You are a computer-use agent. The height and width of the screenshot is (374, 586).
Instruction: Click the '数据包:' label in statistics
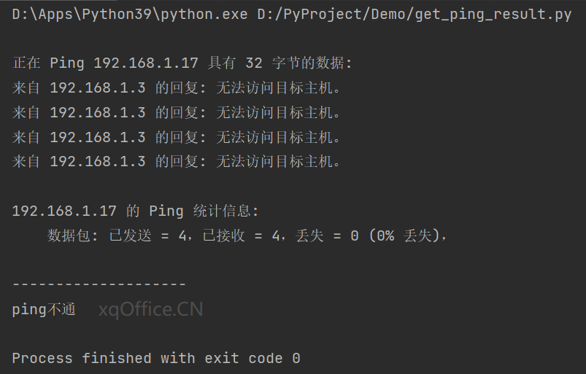(72, 235)
